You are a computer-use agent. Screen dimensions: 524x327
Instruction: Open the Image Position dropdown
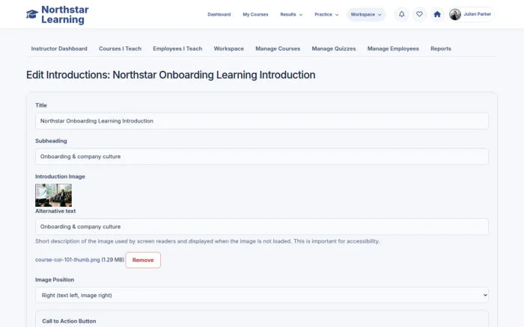coord(262,296)
